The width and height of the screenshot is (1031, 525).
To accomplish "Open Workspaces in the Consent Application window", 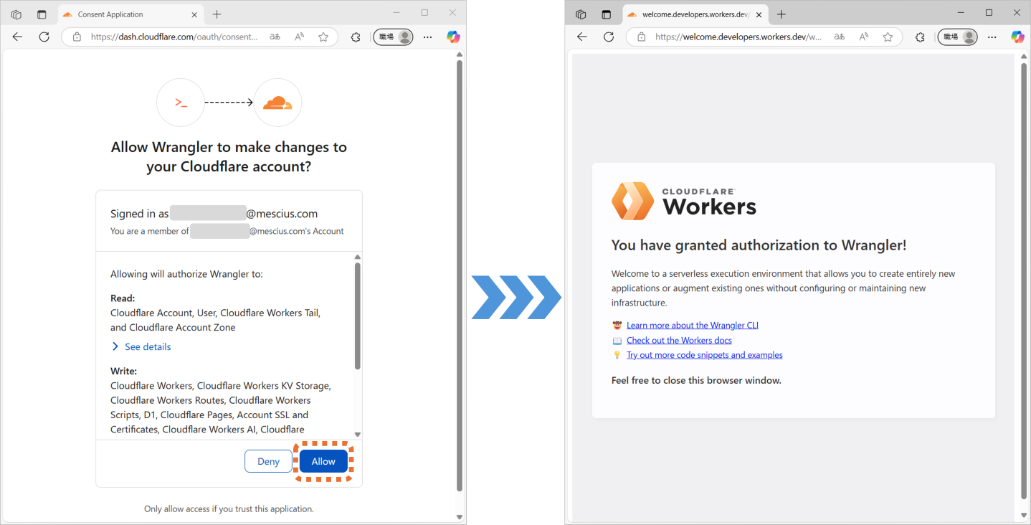I will click(16, 14).
